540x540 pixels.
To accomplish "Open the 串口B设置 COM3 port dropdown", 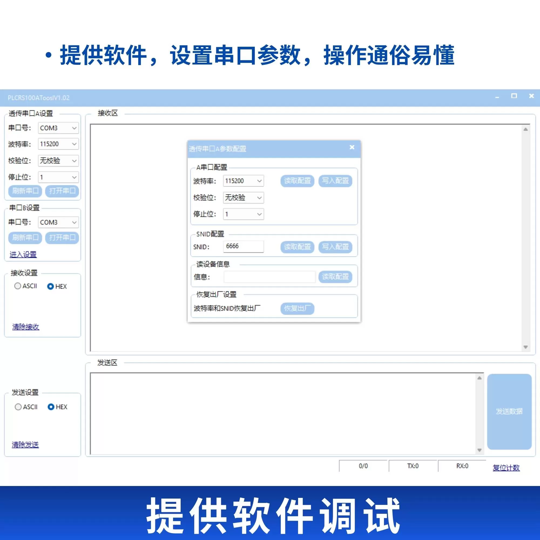I will click(x=58, y=222).
